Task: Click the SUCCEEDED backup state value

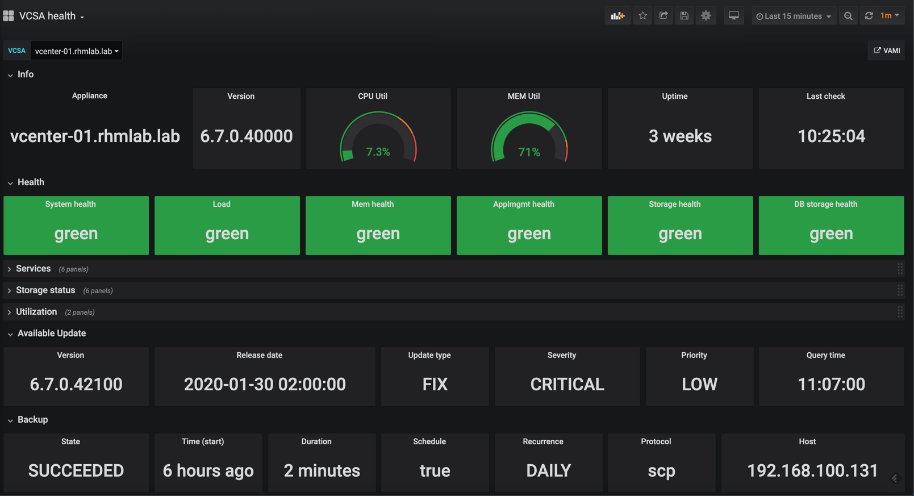Action: point(76,471)
